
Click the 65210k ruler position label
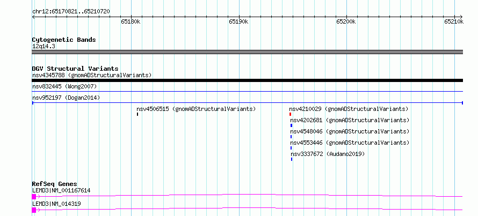[454, 21]
